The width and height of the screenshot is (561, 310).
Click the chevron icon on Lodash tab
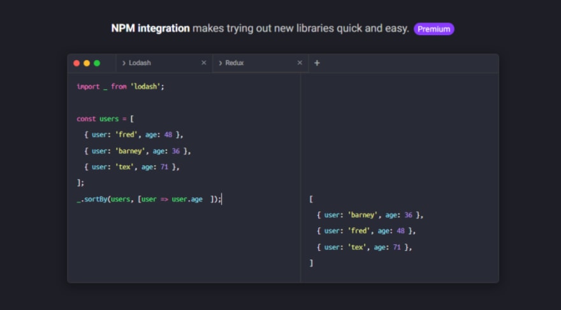pos(124,63)
